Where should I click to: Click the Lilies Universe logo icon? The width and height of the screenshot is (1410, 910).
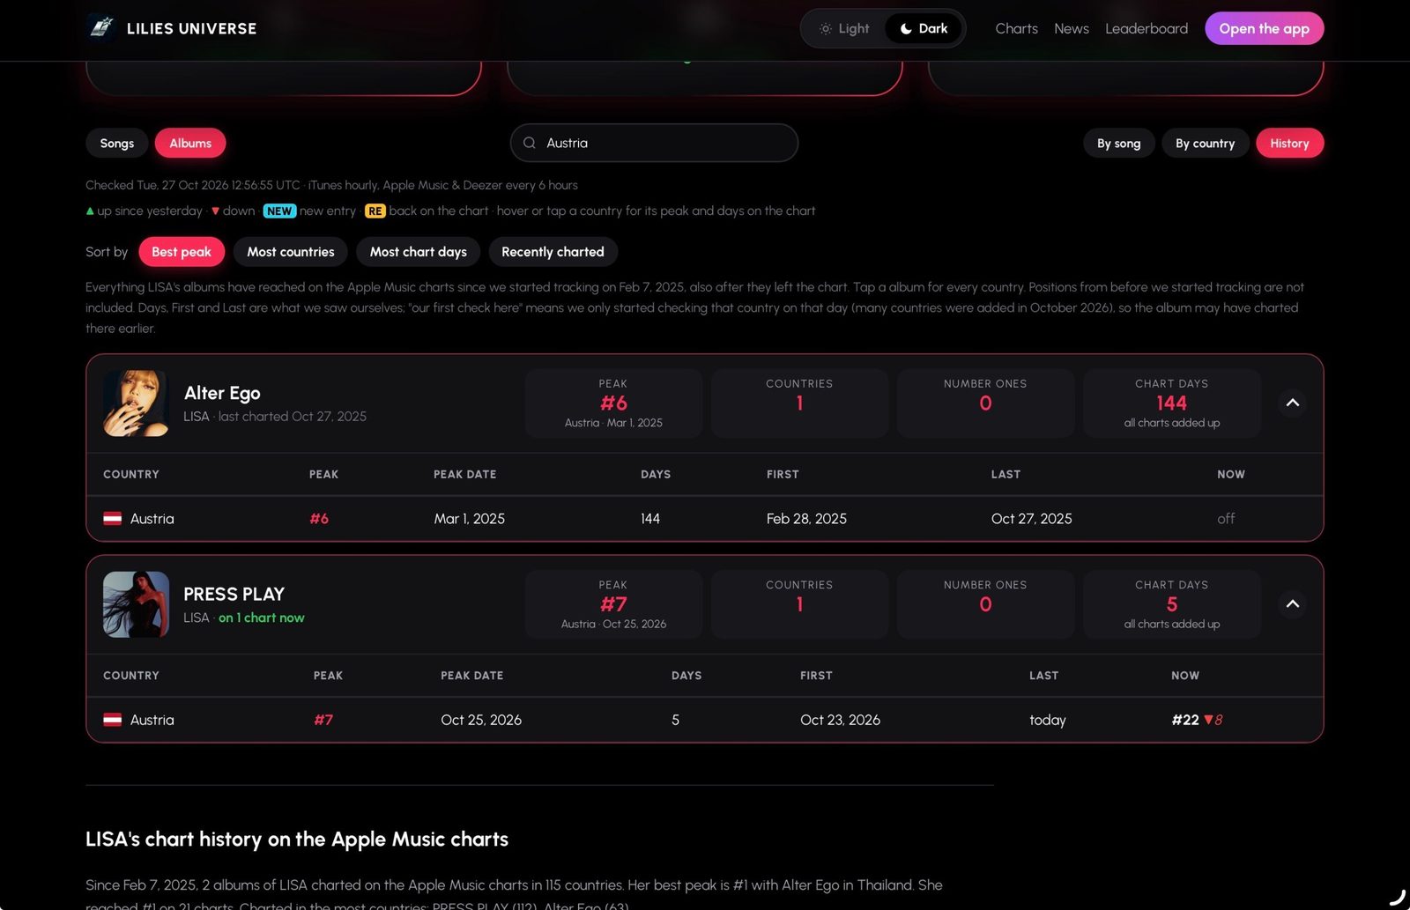[101, 28]
